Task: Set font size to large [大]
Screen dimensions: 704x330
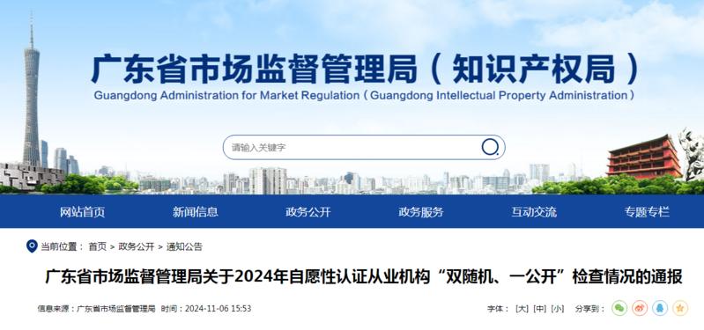Action: tap(522, 309)
